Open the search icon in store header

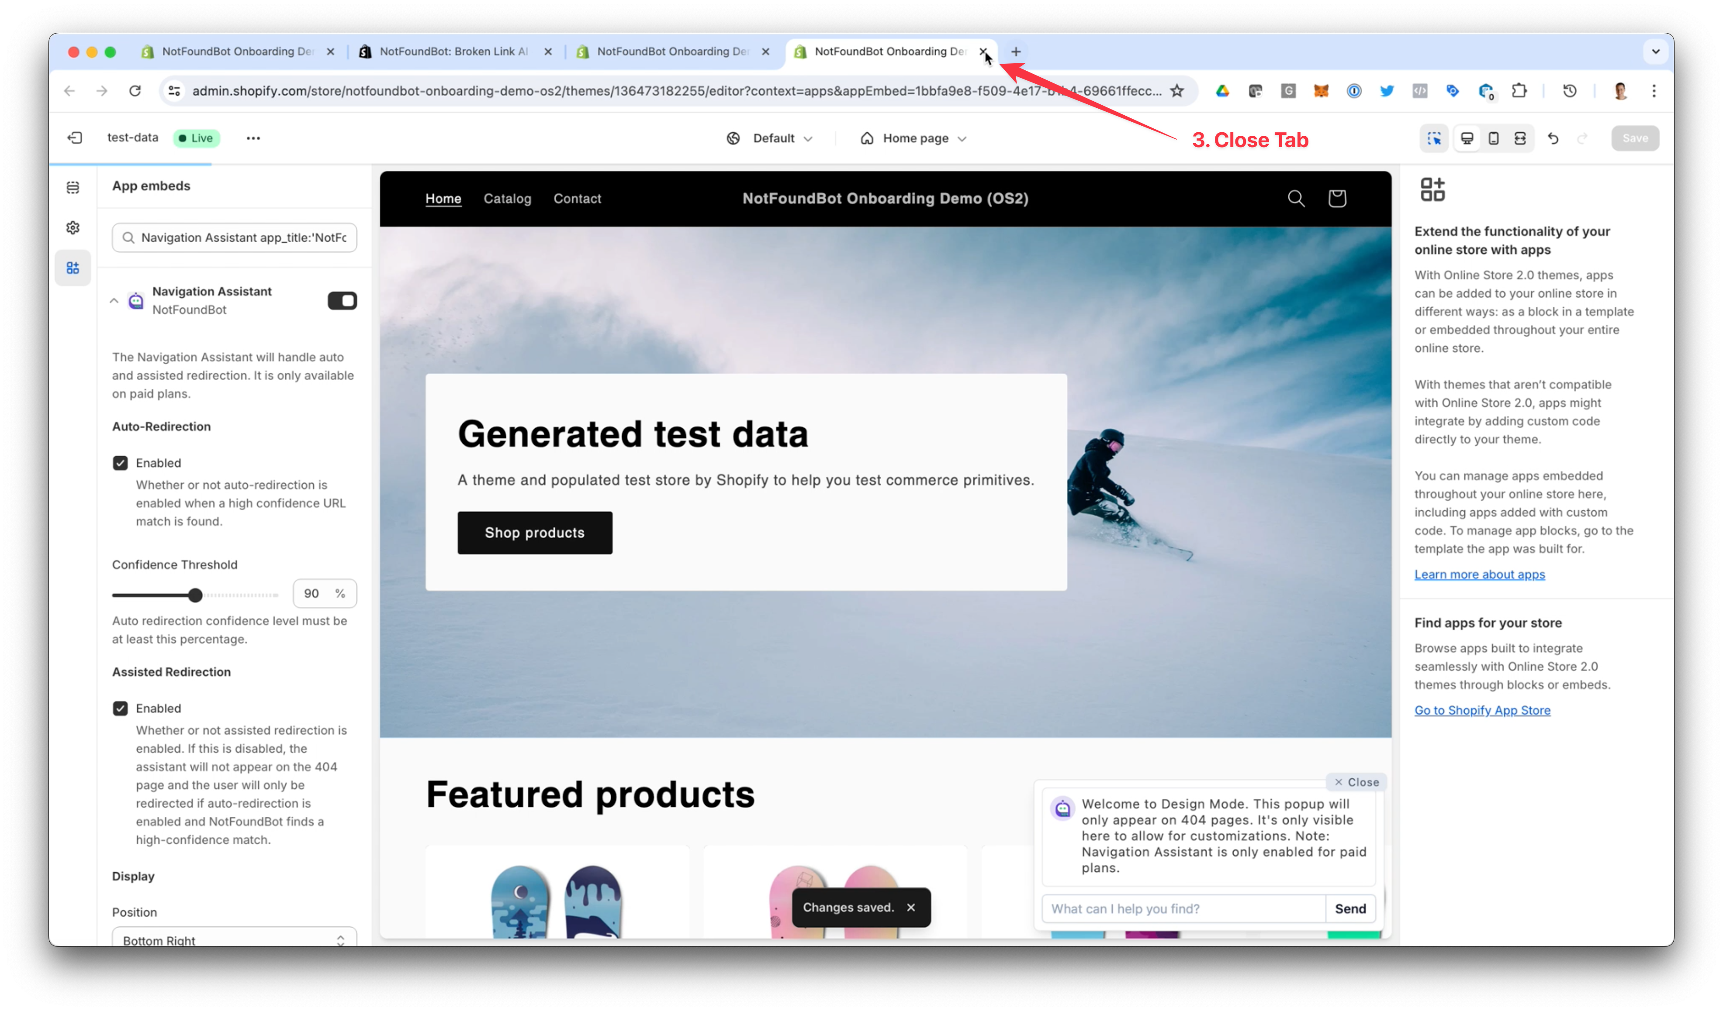[x=1296, y=198]
